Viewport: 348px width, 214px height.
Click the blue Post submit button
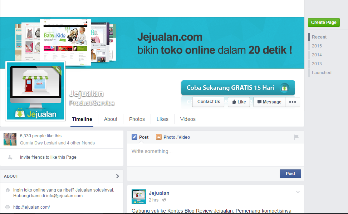pos(290,174)
